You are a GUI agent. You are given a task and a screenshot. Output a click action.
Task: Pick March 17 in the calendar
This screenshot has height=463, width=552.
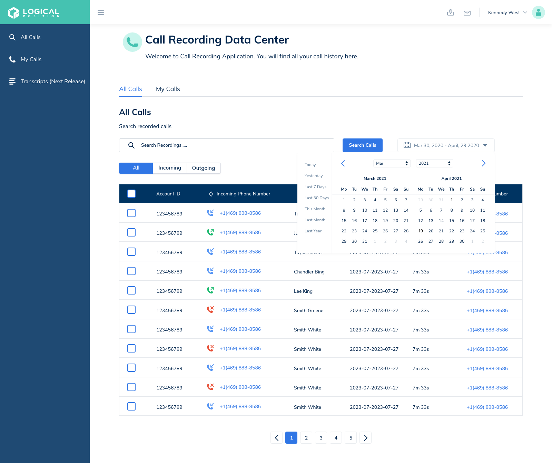pyautogui.click(x=365, y=221)
